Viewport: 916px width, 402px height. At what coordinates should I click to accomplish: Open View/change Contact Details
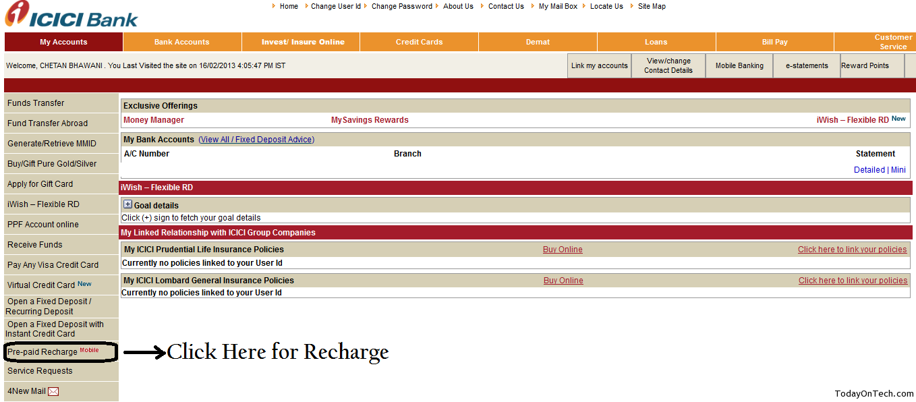pos(668,65)
